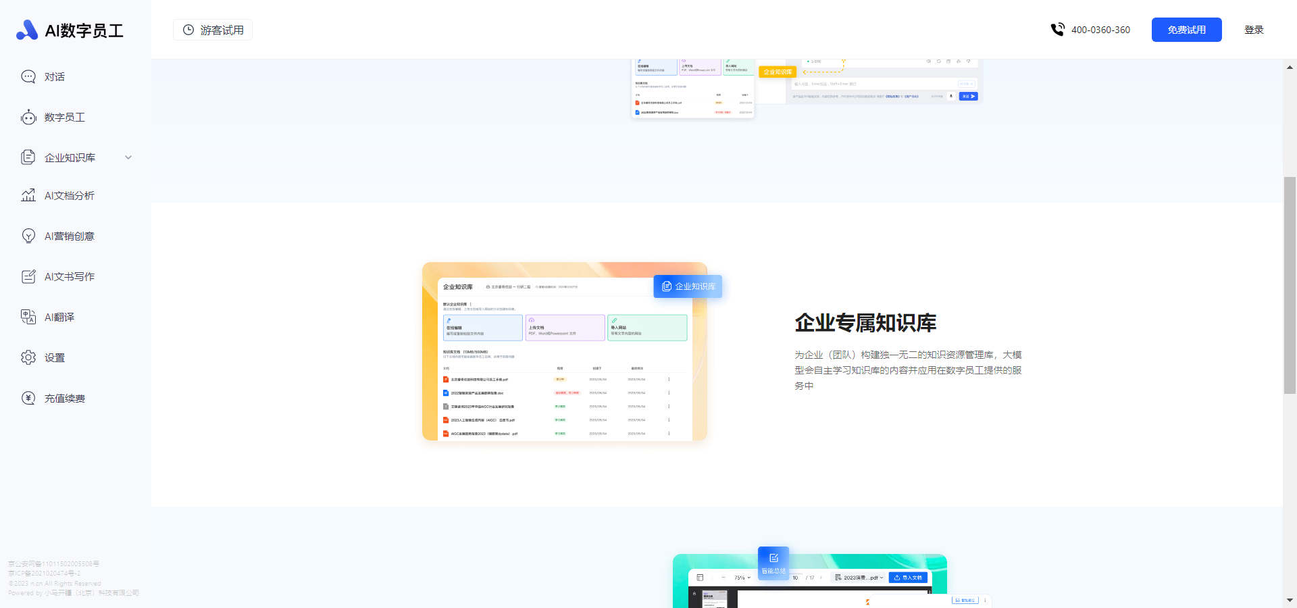Open 设置 gear icon in sidebar

point(28,357)
